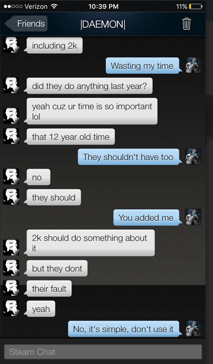
Task: Tap the 'their fault' message bubble
Action: (49, 289)
